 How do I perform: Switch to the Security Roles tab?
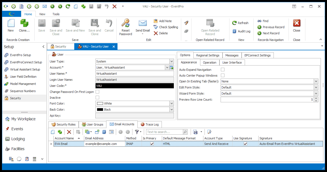pyautogui.click(x=63, y=124)
